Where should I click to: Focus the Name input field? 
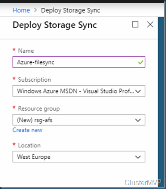pos(79,62)
